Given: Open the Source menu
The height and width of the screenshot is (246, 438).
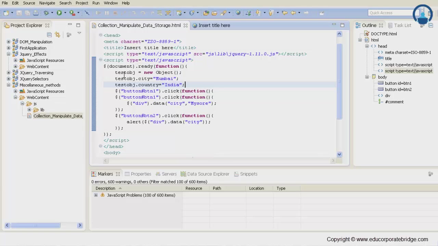Looking at the screenshot, I should [x=29, y=3].
